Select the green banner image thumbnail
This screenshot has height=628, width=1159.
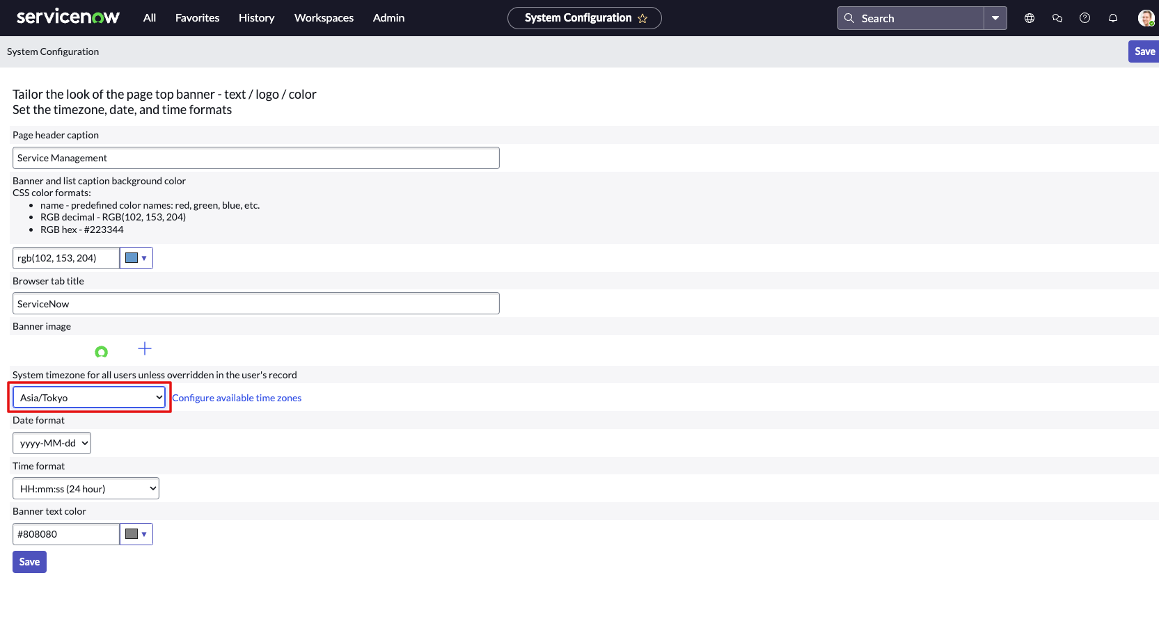point(102,351)
